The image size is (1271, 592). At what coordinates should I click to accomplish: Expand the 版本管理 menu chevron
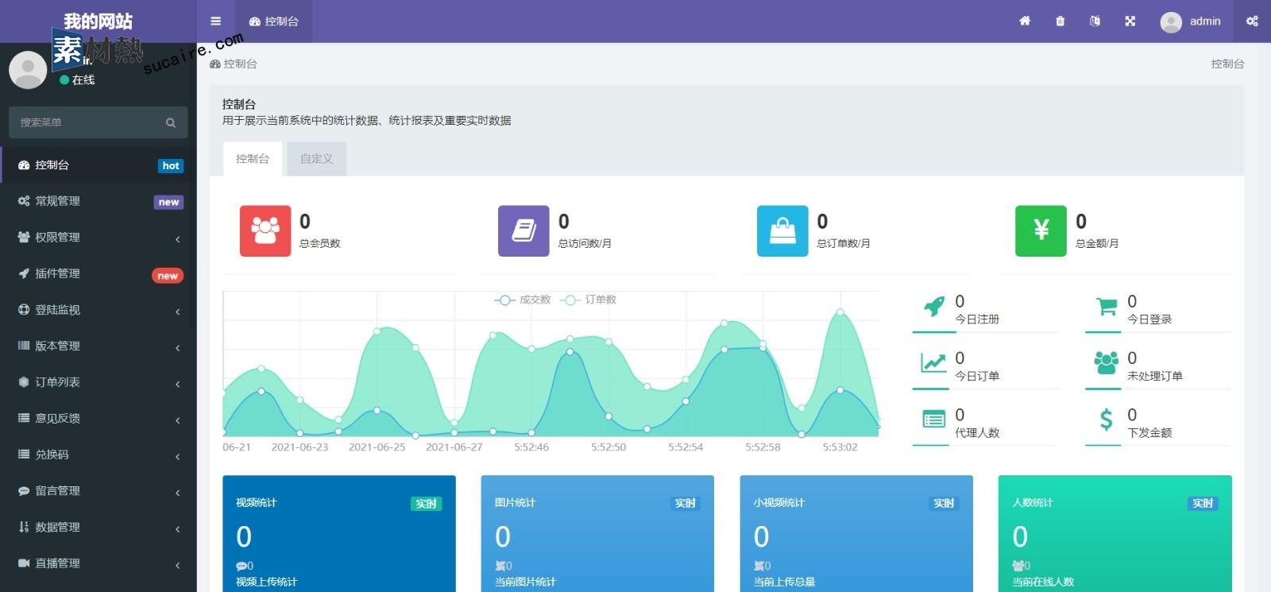[178, 347]
